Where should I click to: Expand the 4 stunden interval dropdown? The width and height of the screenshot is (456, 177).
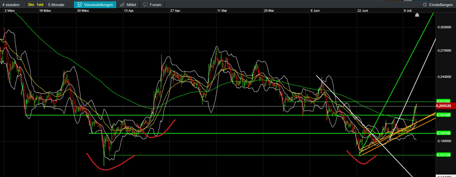tap(11, 5)
